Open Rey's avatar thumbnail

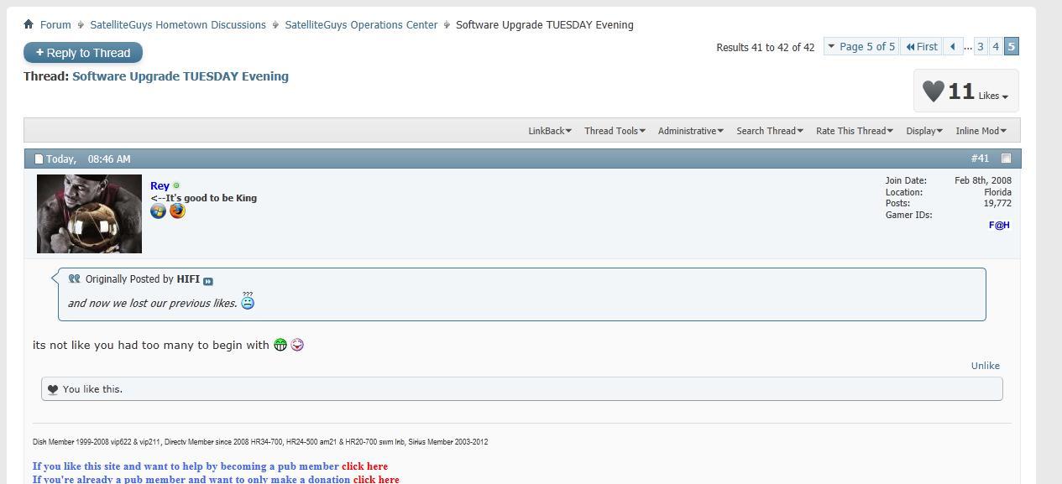tap(89, 214)
